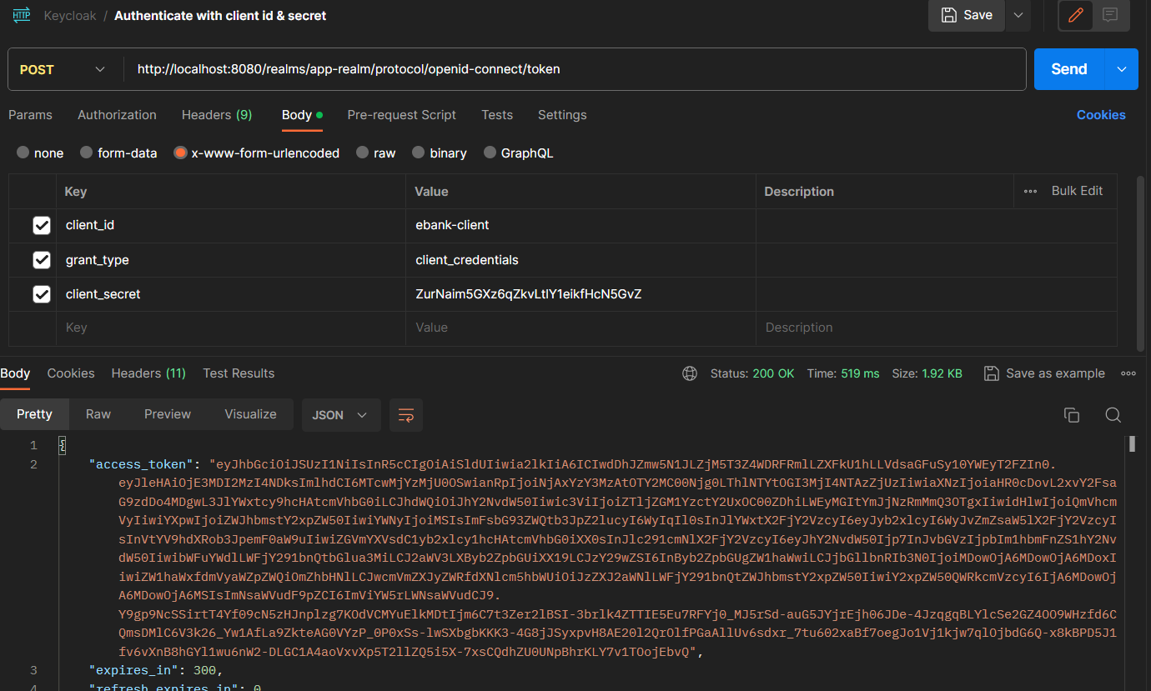Uncheck the client_secret row checkbox

42,294
